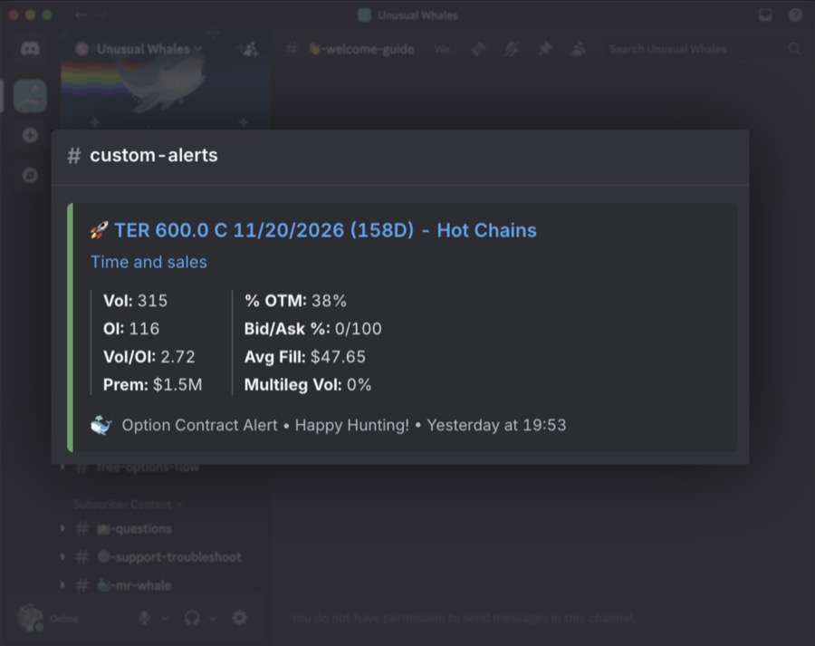Select the Unusual Whales server icon
The image size is (815, 646).
click(x=30, y=96)
